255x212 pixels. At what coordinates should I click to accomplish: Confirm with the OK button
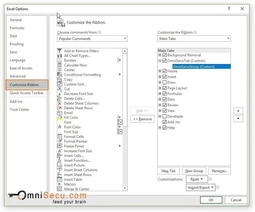[x=211, y=200]
